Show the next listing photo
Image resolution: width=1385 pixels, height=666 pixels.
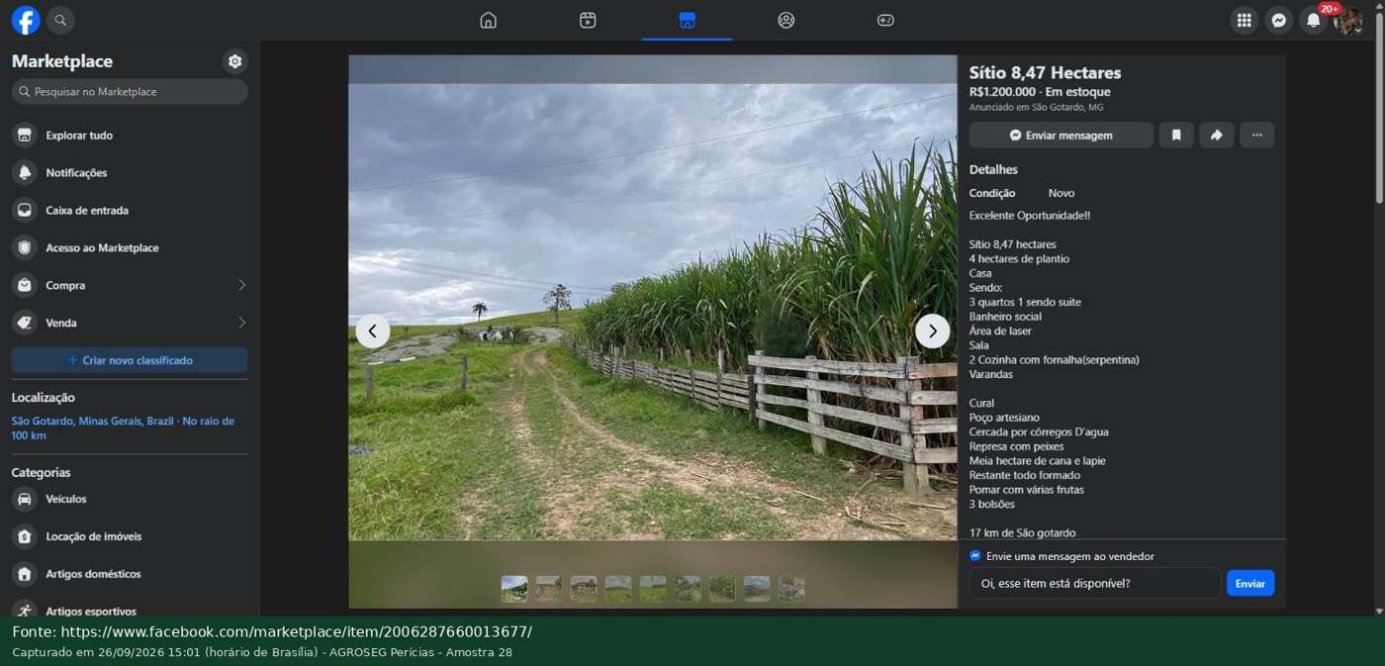coord(933,332)
